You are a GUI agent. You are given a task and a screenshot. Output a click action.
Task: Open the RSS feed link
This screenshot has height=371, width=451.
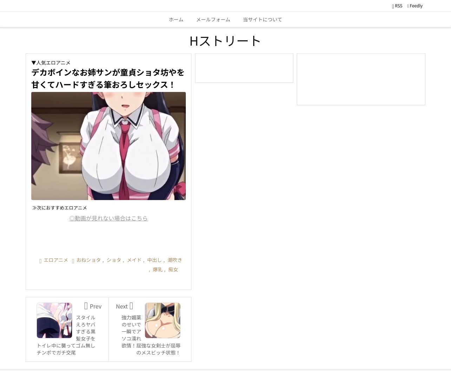(397, 6)
